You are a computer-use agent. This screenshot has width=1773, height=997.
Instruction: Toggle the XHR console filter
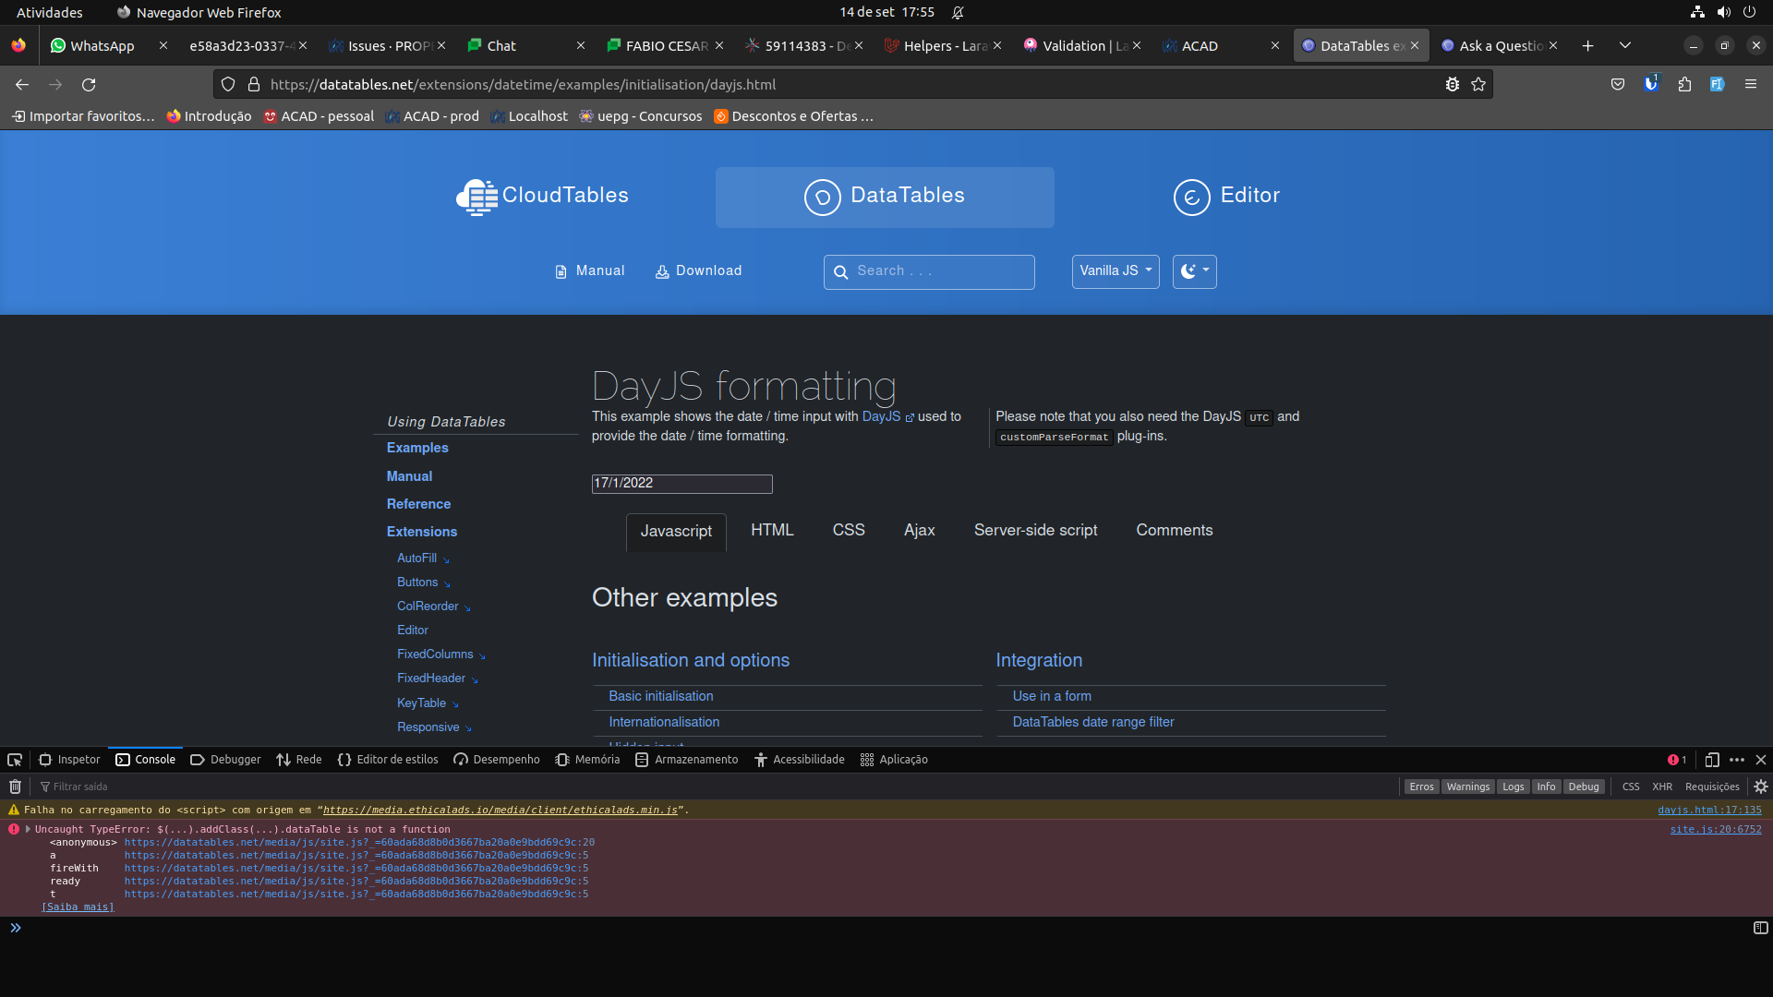point(1662,787)
